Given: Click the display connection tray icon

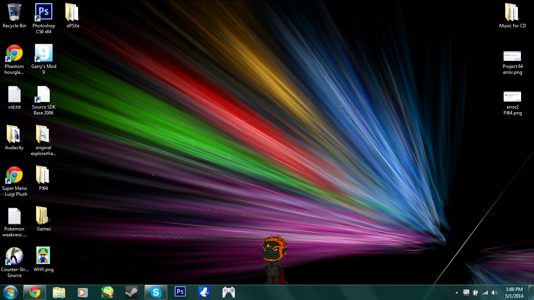Looking at the screenshot, I should tap(466, 293).
